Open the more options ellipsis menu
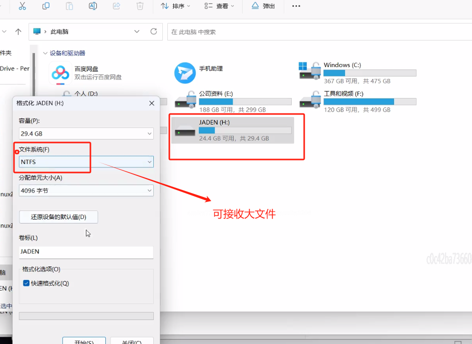Image resolution: width=472 pixels, height=344 pixels. [x=296, y=6]
